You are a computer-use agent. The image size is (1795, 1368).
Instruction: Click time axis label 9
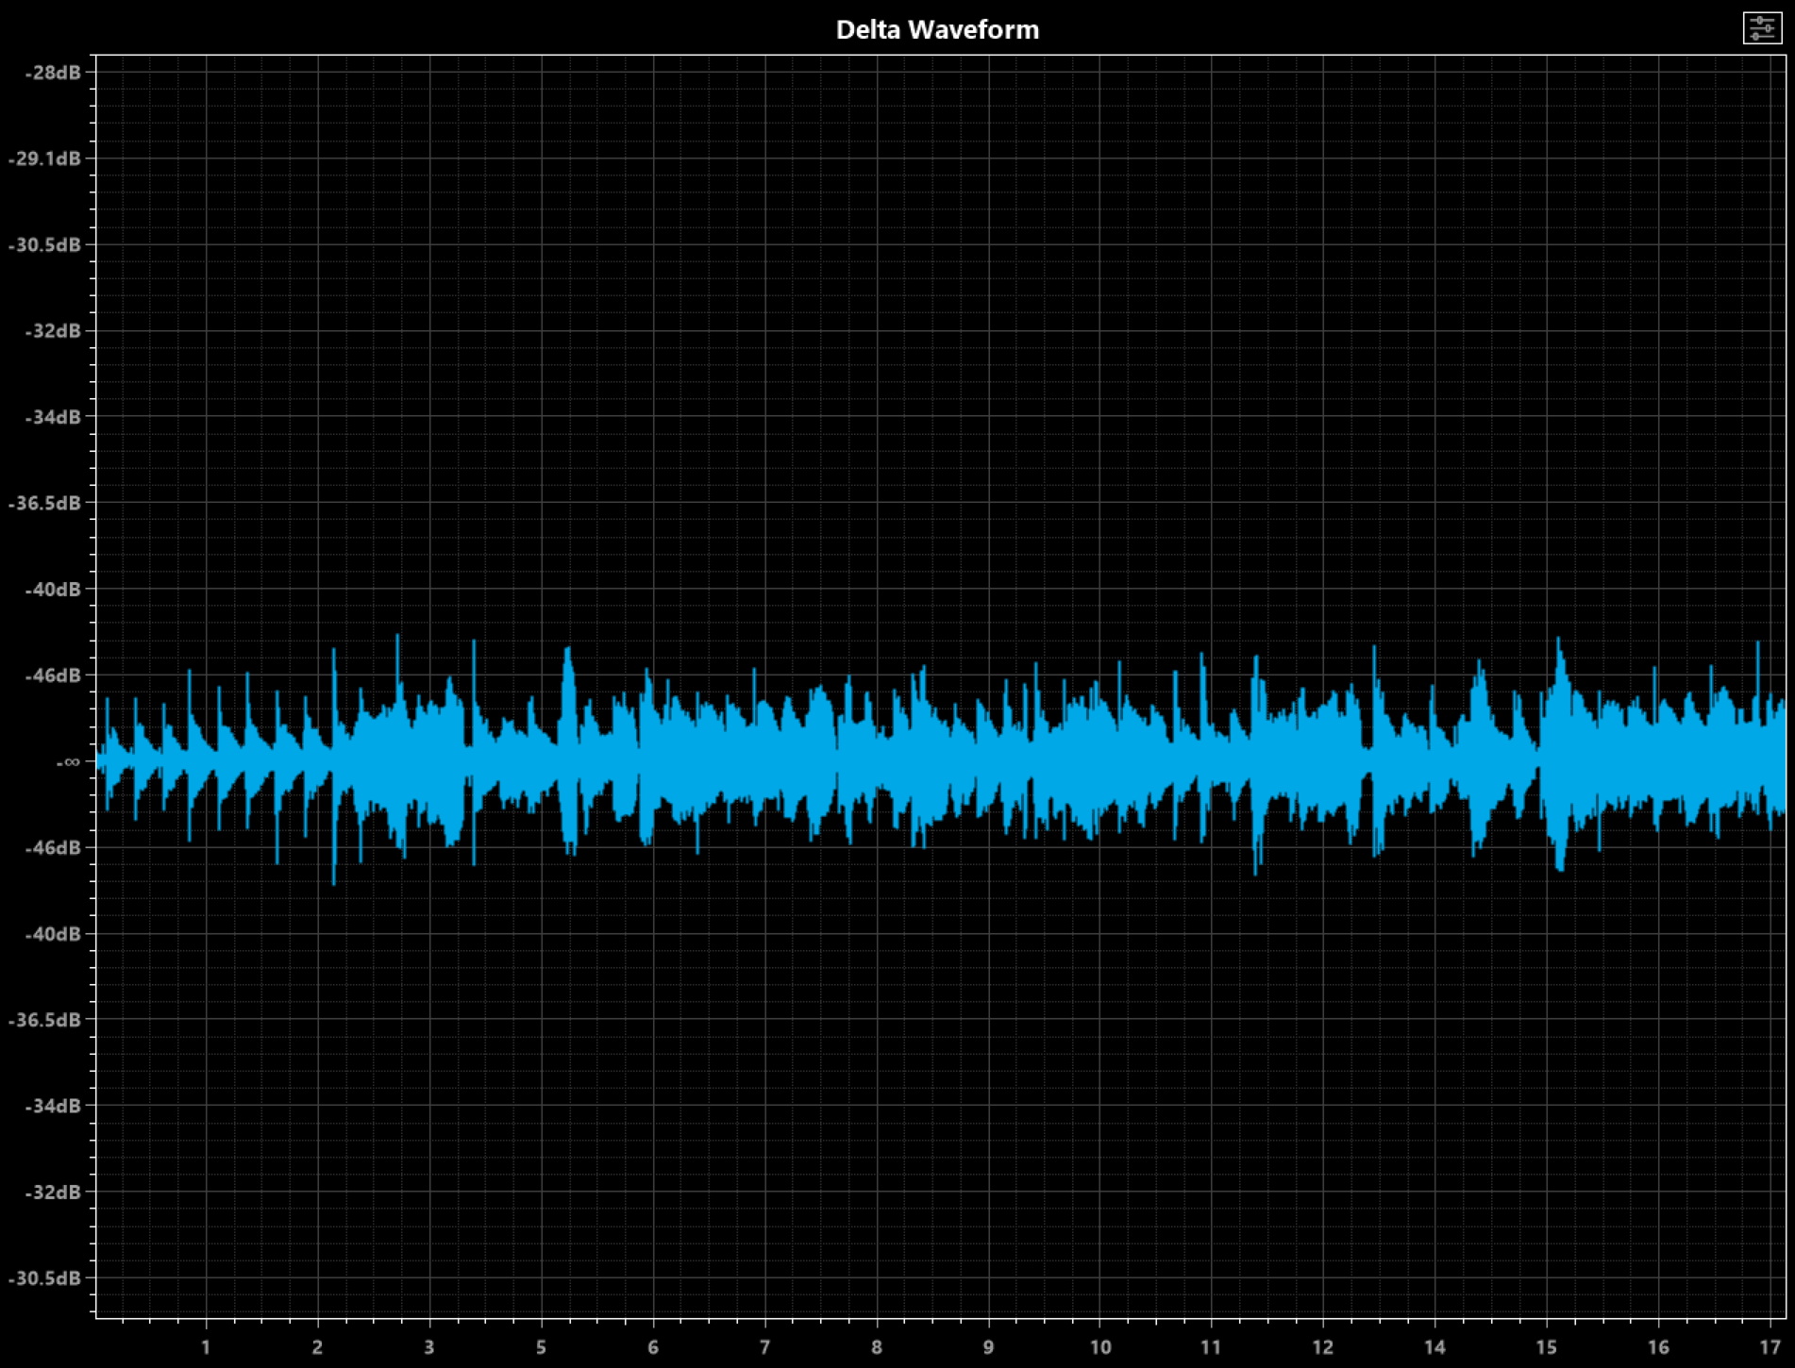(988, 1347)
